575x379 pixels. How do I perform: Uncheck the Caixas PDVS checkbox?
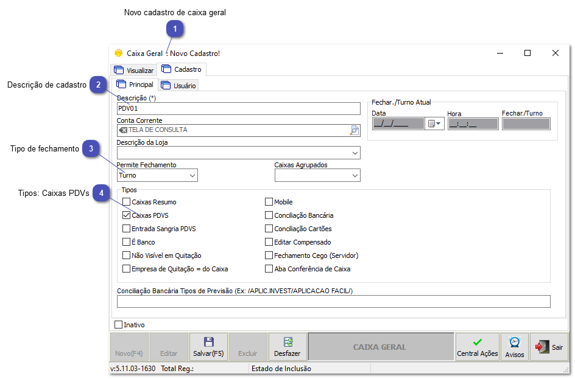tap(125, 215)
